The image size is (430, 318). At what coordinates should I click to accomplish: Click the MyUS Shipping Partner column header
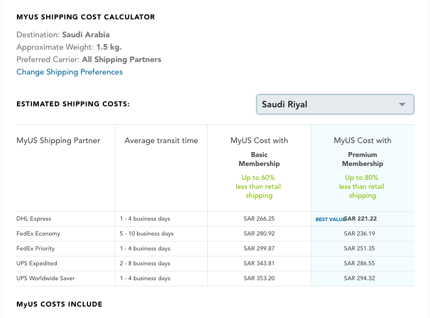click(58, 141)
